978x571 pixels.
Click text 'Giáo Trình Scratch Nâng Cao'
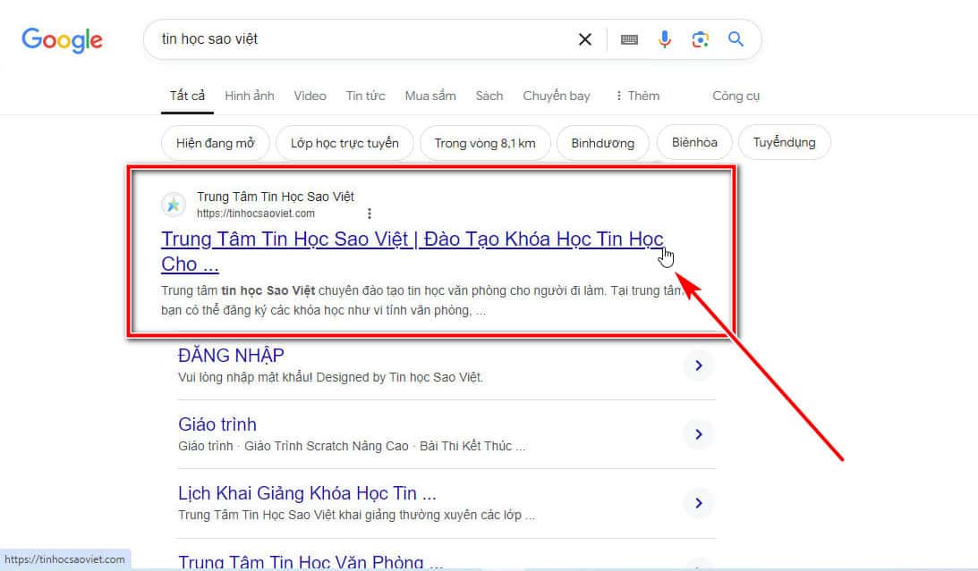pyautogui.click(x=327, y=447)
